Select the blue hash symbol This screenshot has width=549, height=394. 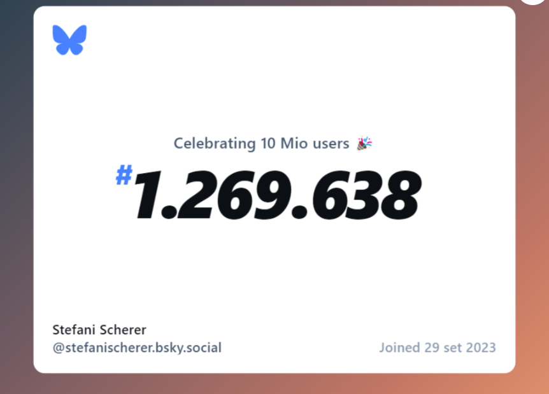pyautogui.click(x=124, y=175)
